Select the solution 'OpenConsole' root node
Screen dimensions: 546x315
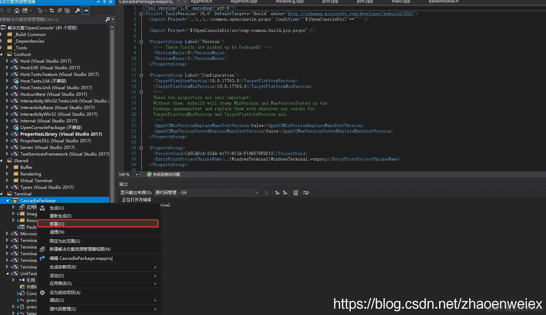click(42, 28)
